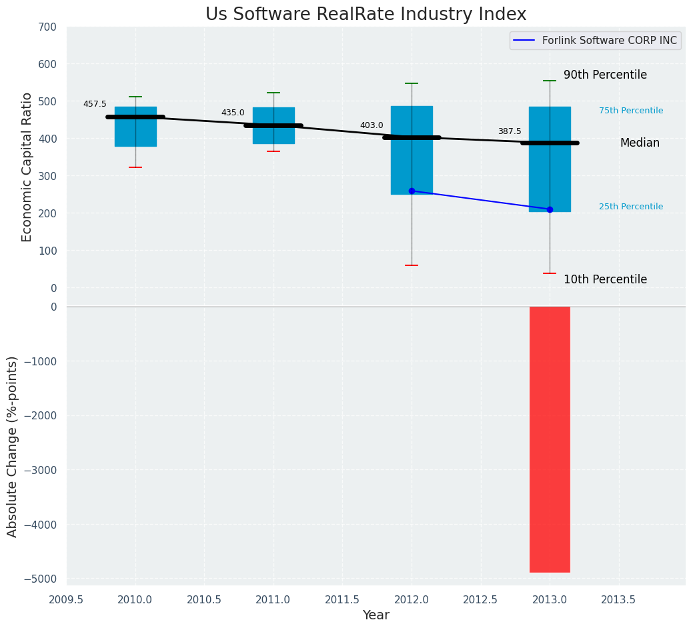Click the 90th Percentile annotation
Viewport: 693px width, 628px height.
coord(605,75)
